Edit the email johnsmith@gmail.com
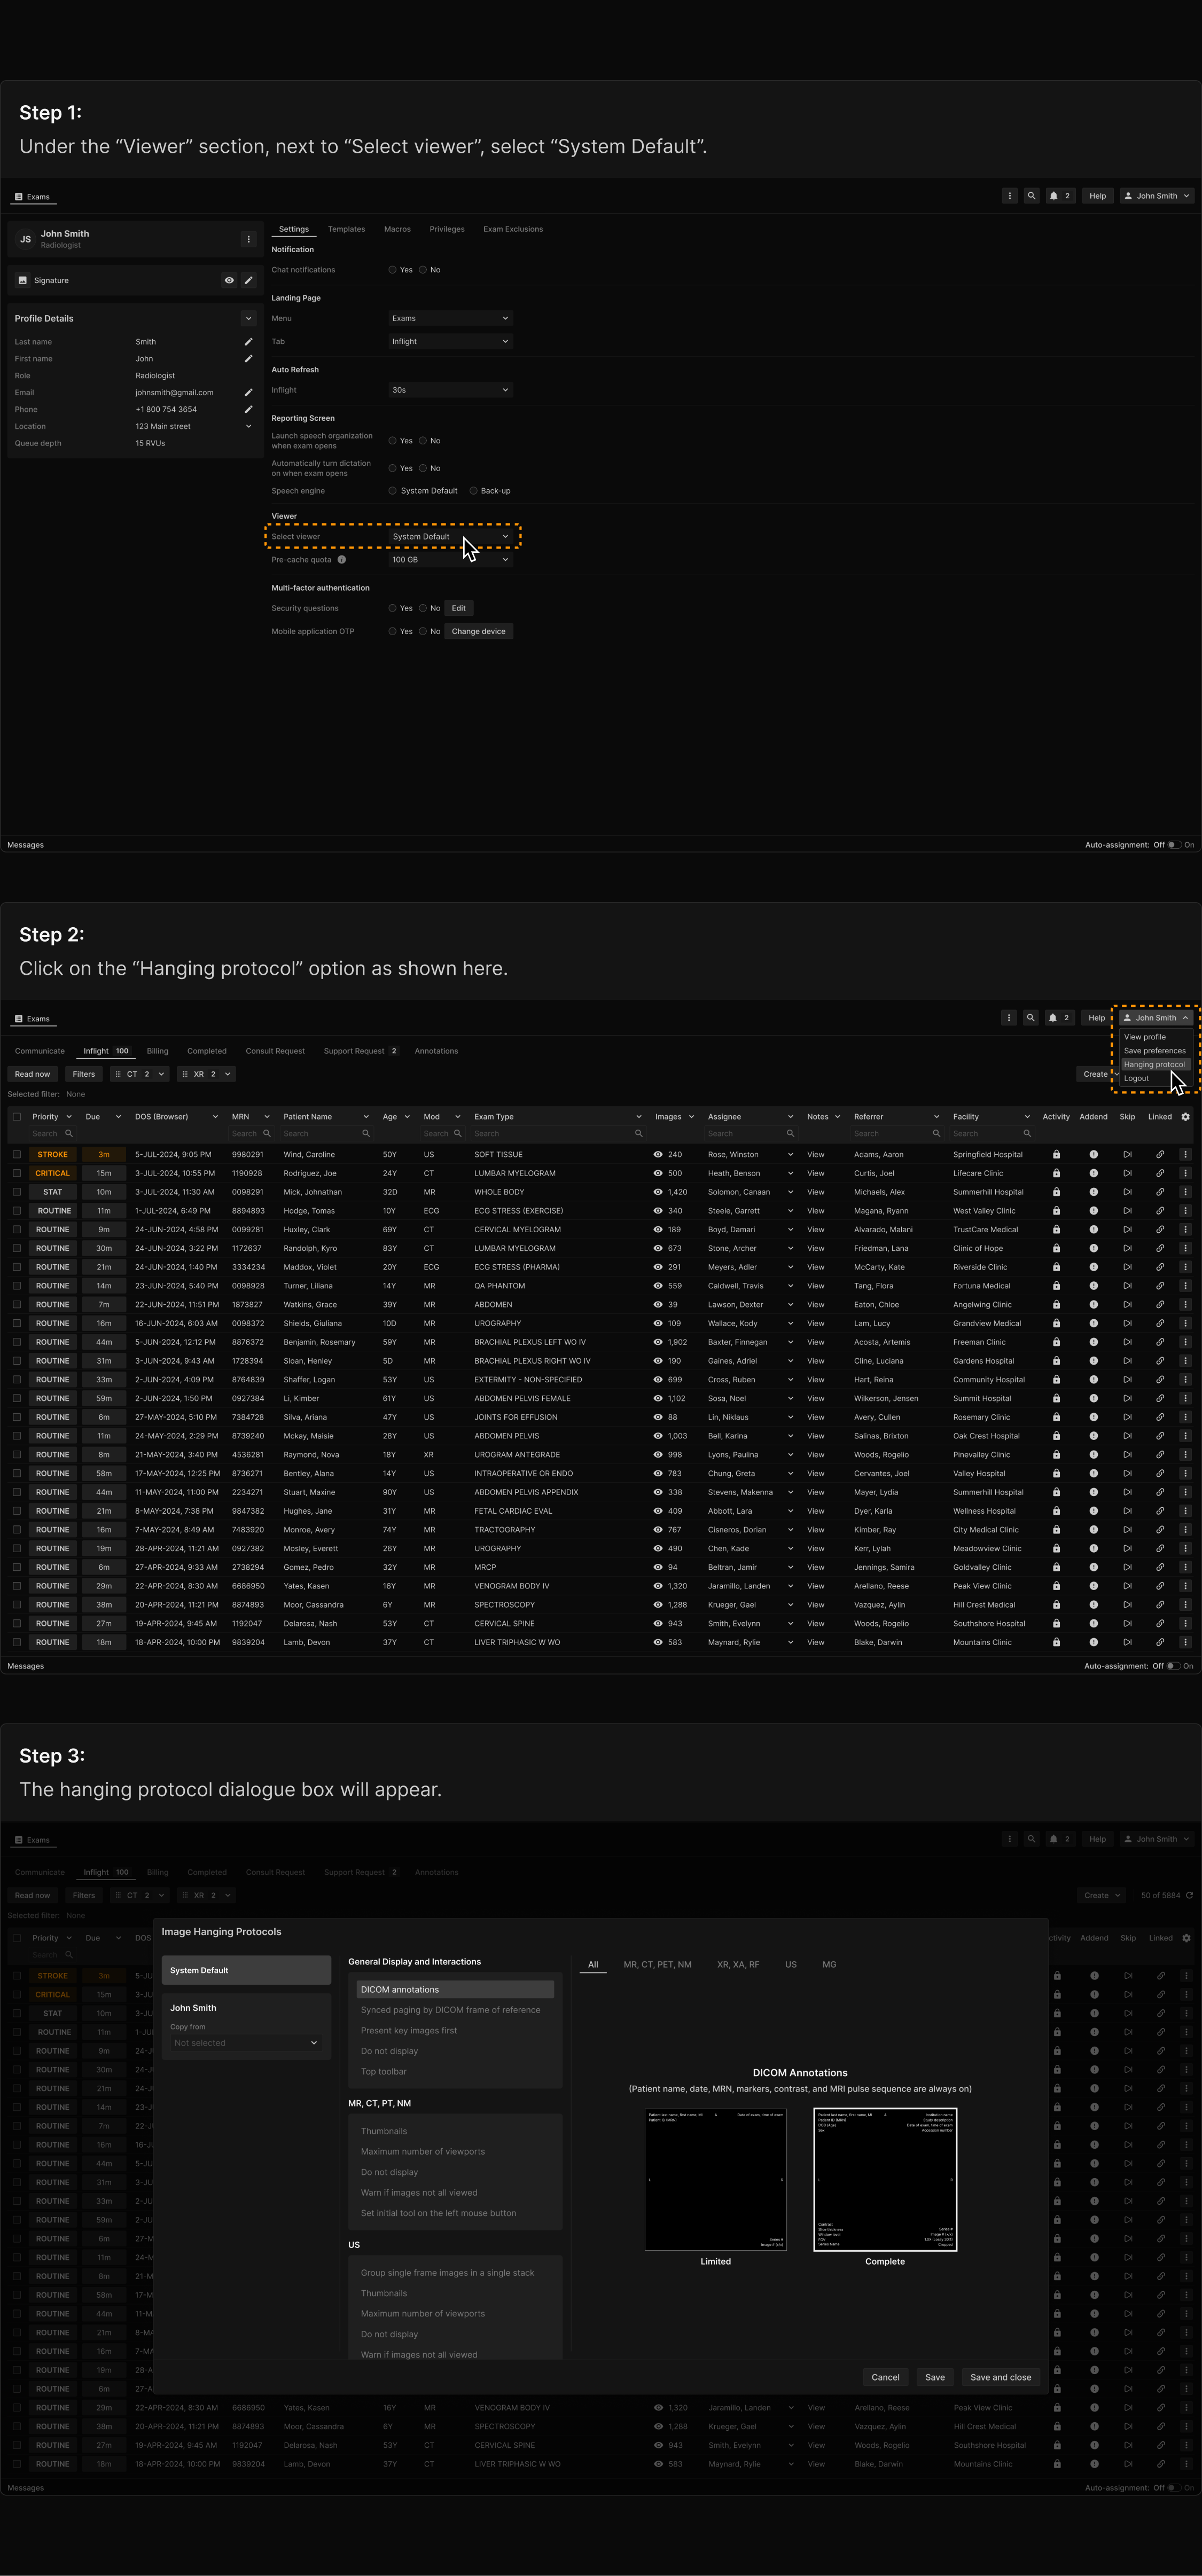Image resolution: width=1202 pixels, height=2576 pixels. [248, 393]
